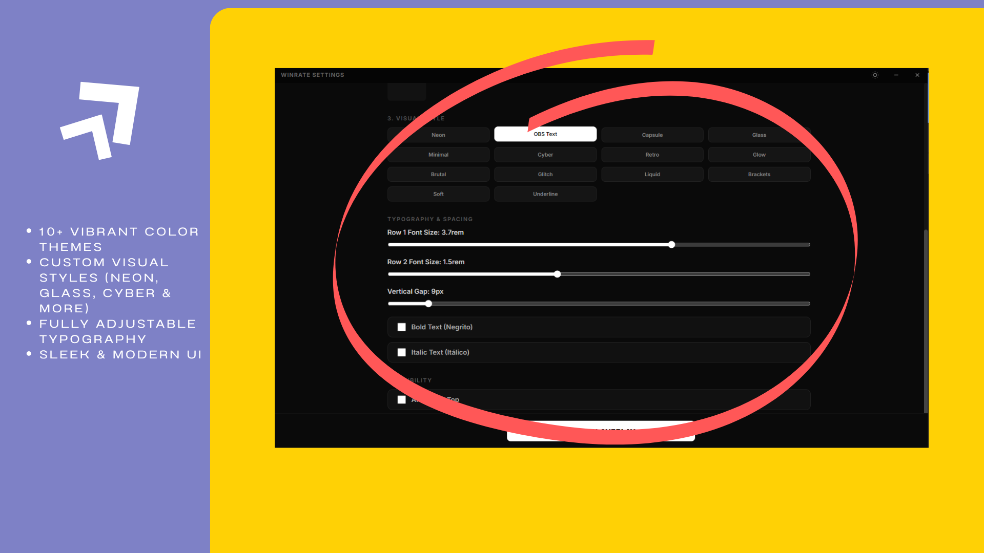Click the settings window vertical scrollbar

click(x=926, y=322)
